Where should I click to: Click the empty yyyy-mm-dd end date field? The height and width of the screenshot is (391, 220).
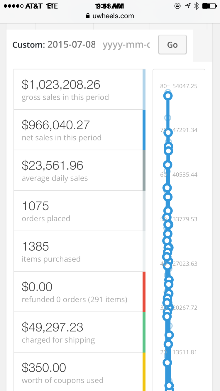126,45
